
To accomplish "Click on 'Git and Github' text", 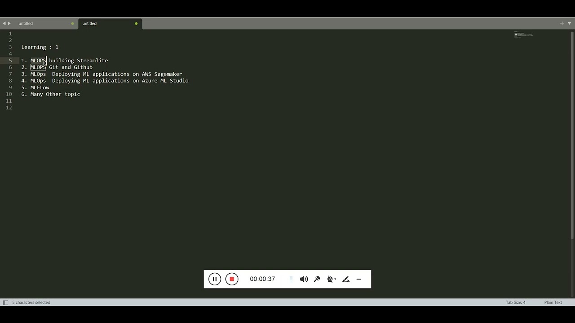I will coord(71,67).
